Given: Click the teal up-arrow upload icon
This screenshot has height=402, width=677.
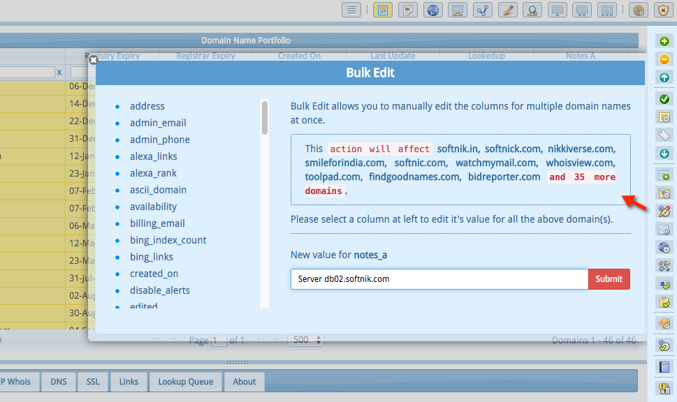Looking at the screenshot, I should [664, 77].
